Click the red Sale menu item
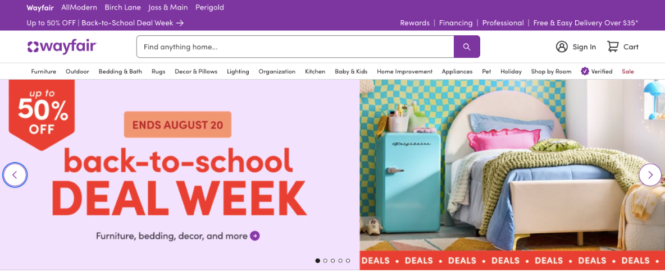Viewport: 665px width, 272px height. tap(628, 72)
